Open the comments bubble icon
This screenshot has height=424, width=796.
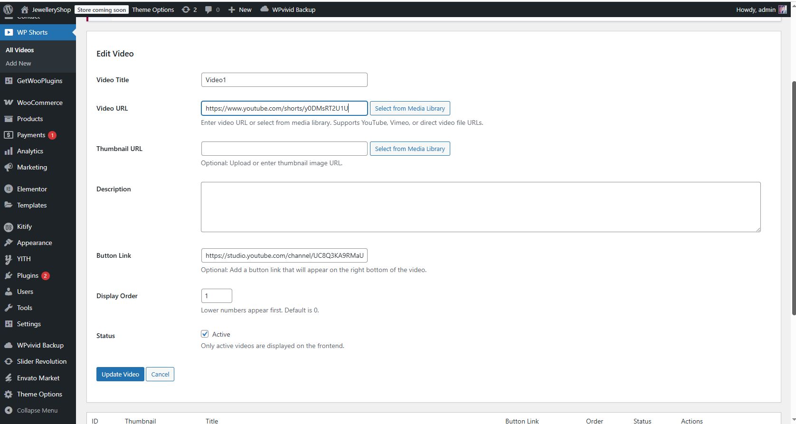208,9
